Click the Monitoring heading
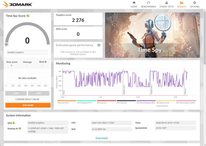 pyautogui.click(x=63, y=63)
